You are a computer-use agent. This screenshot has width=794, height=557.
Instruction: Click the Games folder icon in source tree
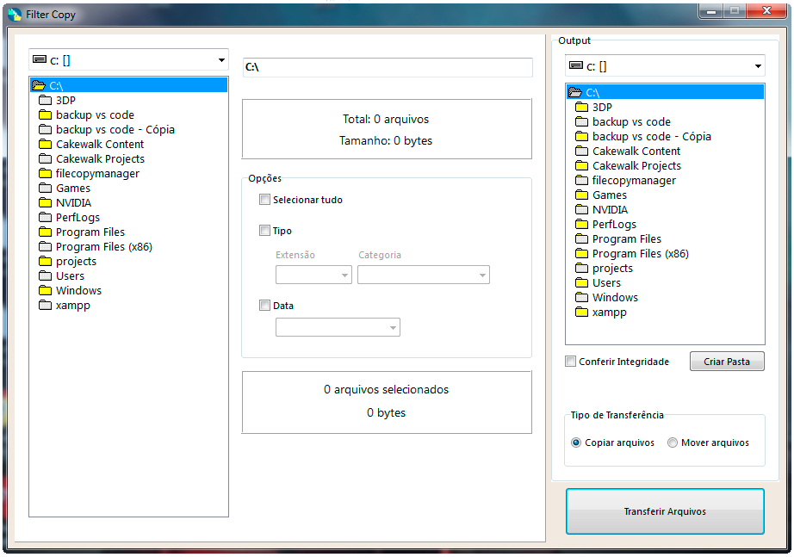pyautogui.click(x=45, y=188)
